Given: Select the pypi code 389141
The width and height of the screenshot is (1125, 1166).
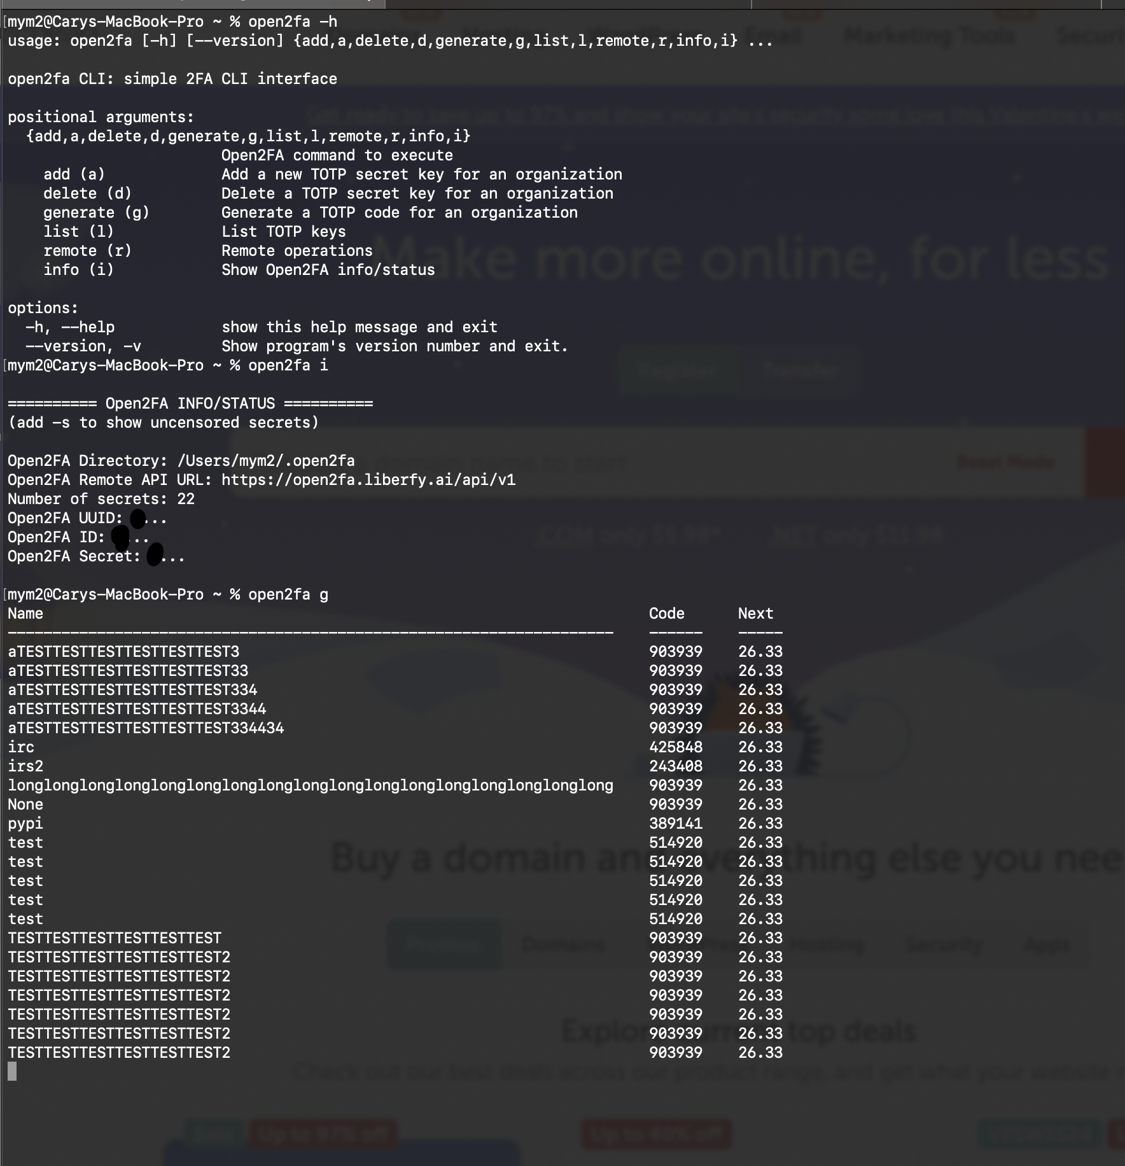Looking at the screenshot, I should [x=675, y=824].
